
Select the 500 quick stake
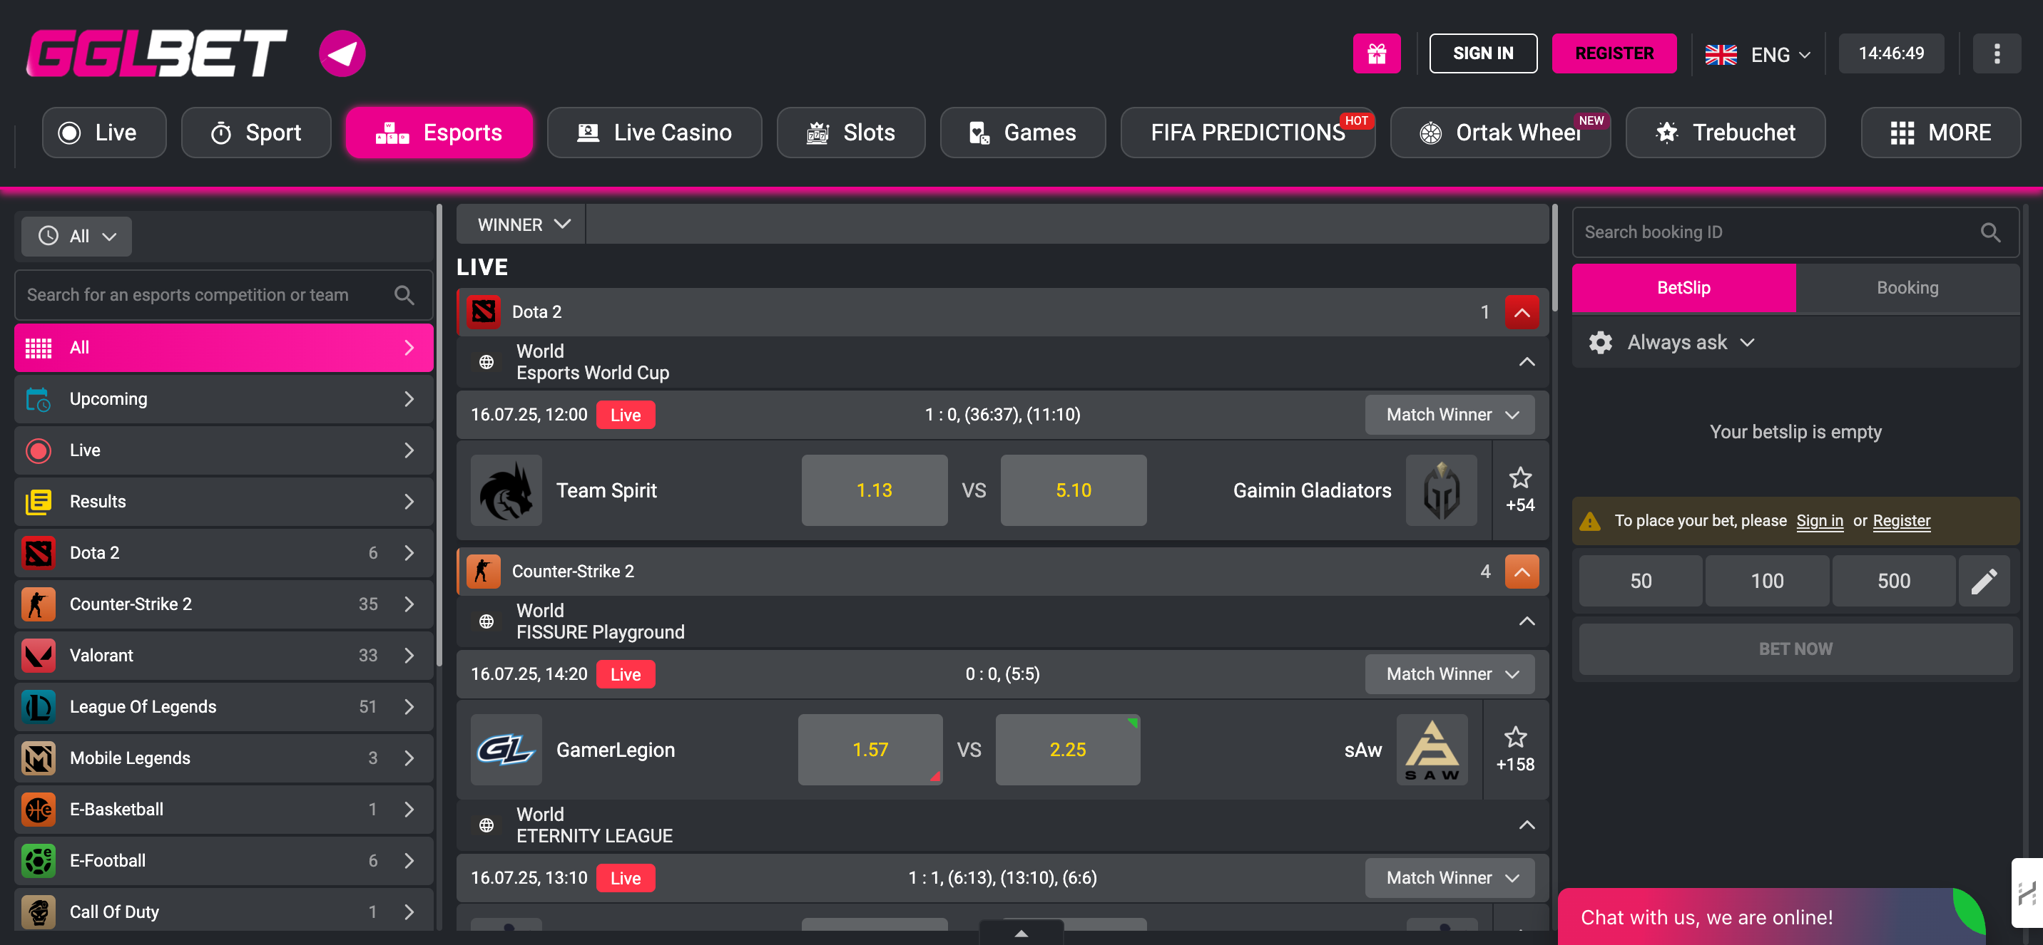point(1893,581)
